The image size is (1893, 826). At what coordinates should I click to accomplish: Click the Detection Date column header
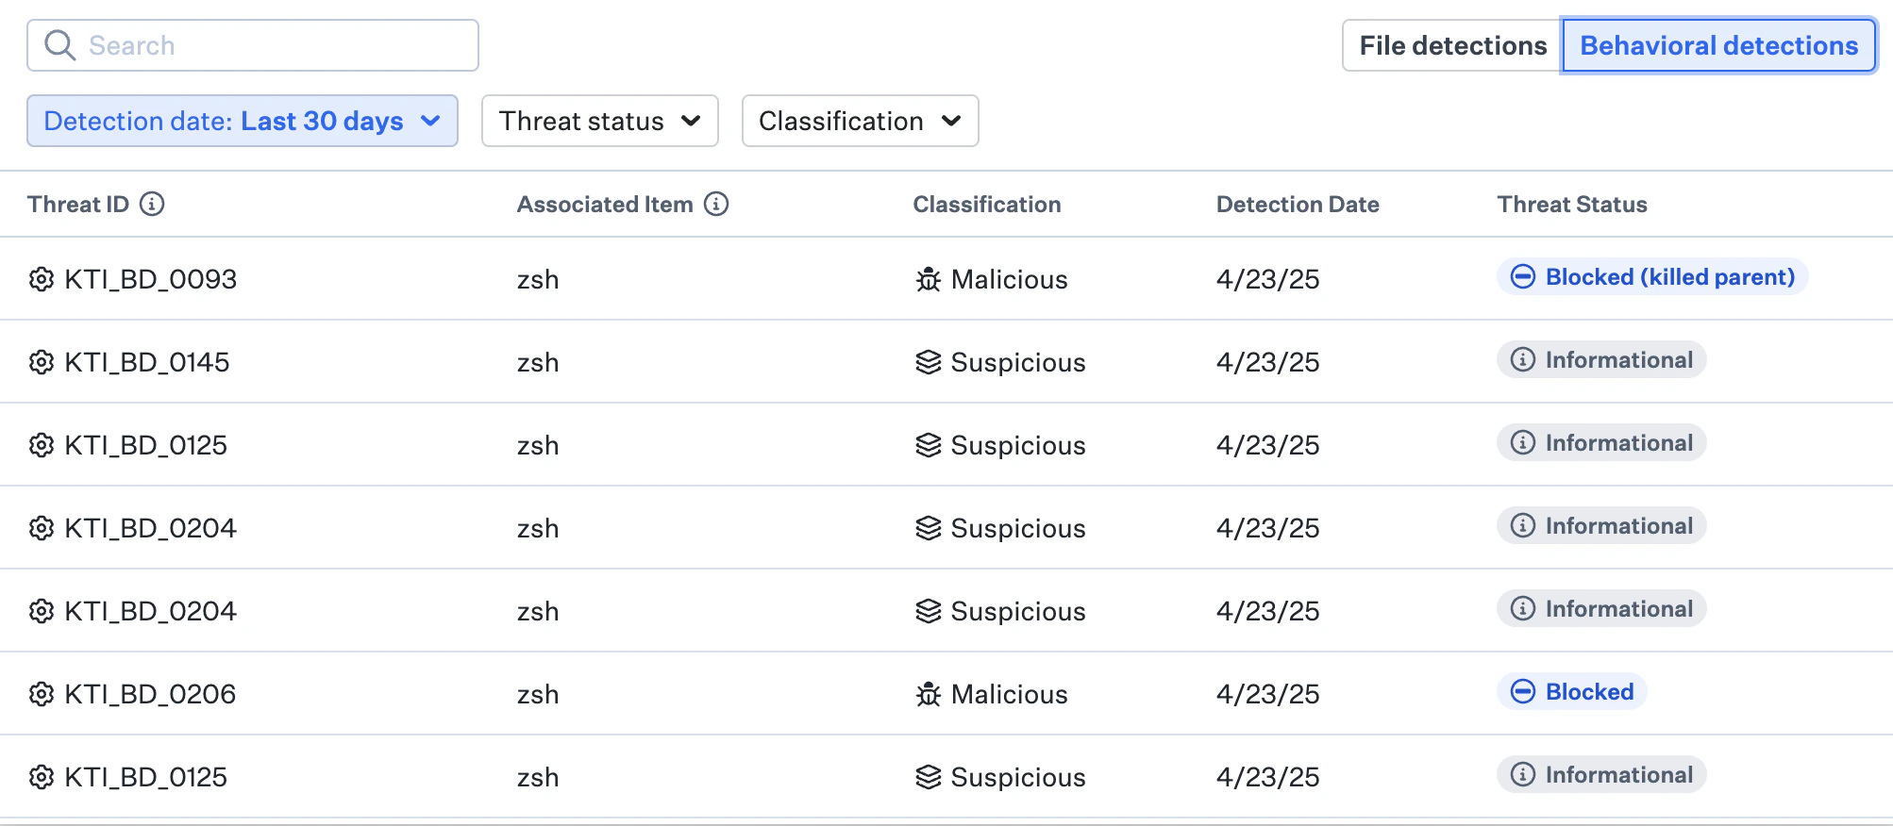1298,205
